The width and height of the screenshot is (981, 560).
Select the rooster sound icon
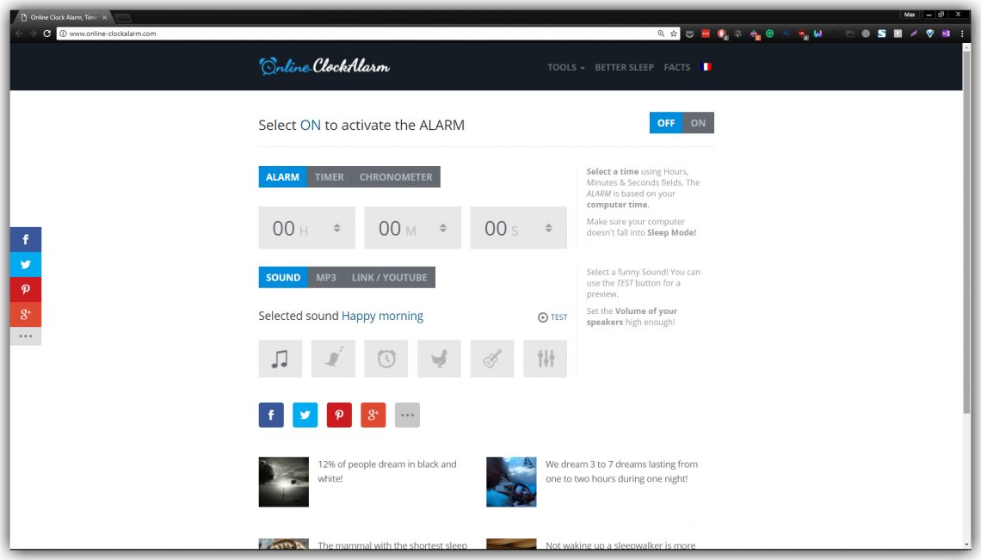tap(439, 359)
